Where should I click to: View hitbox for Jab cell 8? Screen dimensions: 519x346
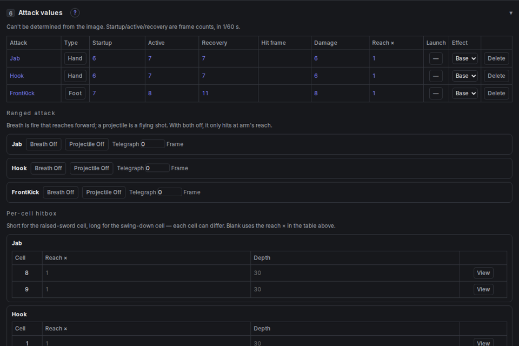[483, 273]
